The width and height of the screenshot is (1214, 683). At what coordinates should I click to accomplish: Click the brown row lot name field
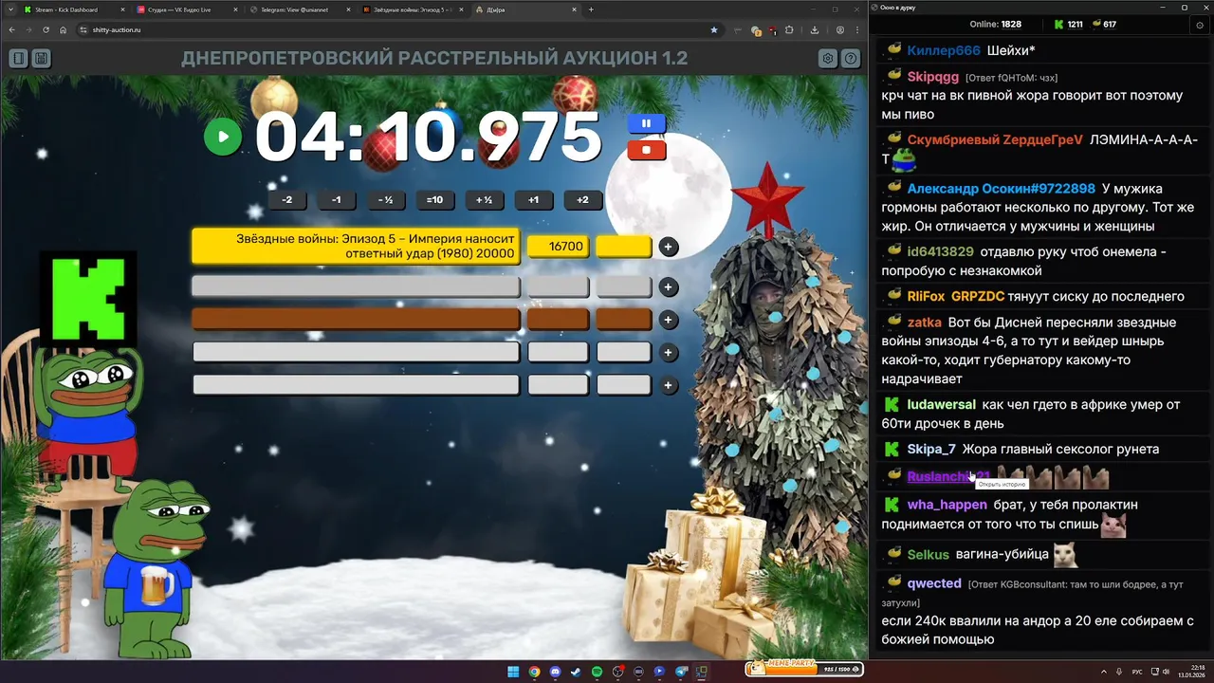(356, 320)
